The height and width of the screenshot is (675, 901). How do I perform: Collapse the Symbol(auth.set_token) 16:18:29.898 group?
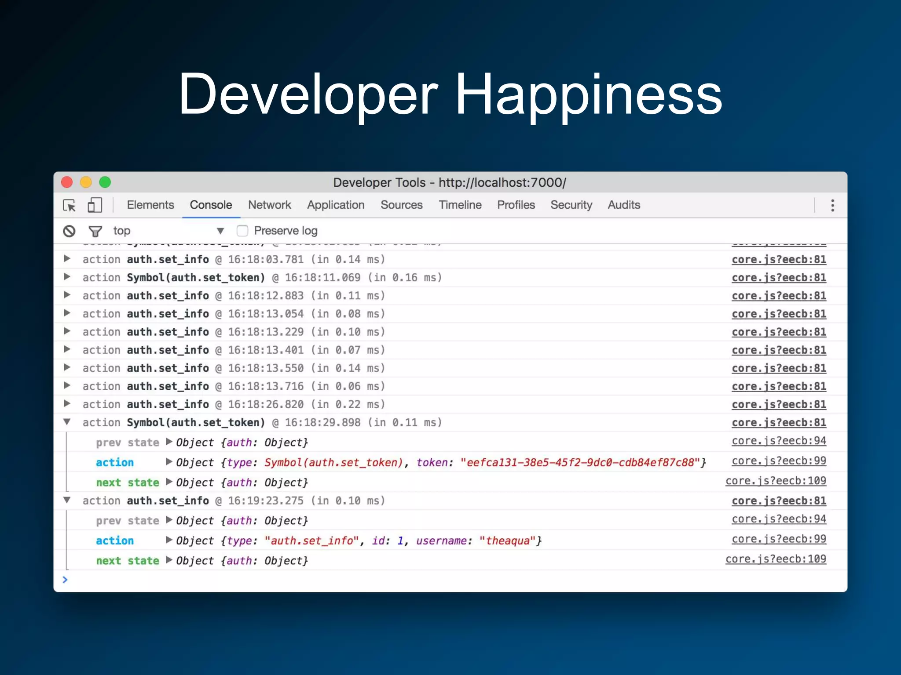tap(67, 421)
